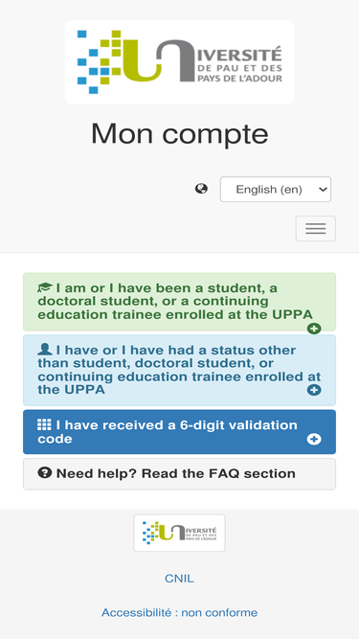Open Accessibilité : non conforme link
This screenshot has width=359, height=639.
(180, 612)
